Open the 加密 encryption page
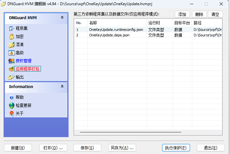 [x=20, y=36]
